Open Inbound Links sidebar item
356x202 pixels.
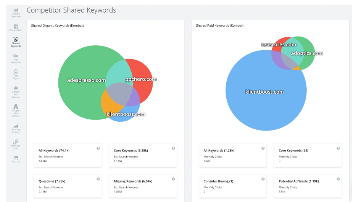tap(16, 143)
